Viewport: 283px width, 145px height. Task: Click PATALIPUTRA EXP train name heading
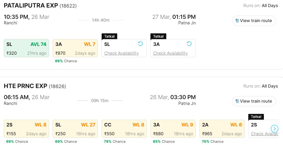(x=31, y=6)
